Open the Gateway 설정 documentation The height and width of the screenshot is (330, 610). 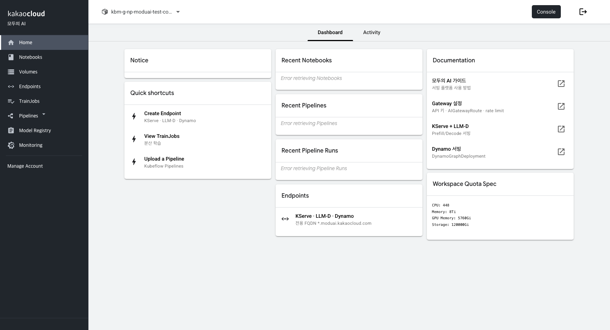click(500, 106)
